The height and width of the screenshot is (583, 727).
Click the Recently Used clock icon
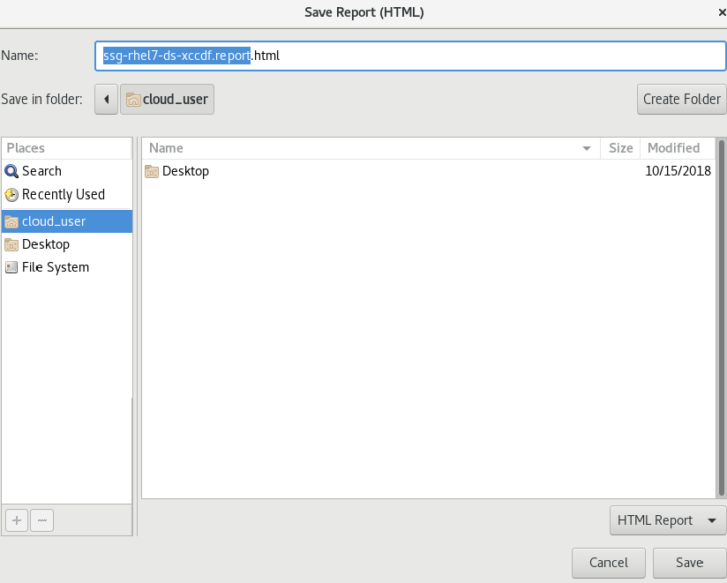point(11,195)
